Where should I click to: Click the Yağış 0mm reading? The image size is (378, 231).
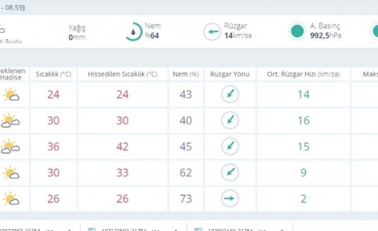(x=78, y=32)
